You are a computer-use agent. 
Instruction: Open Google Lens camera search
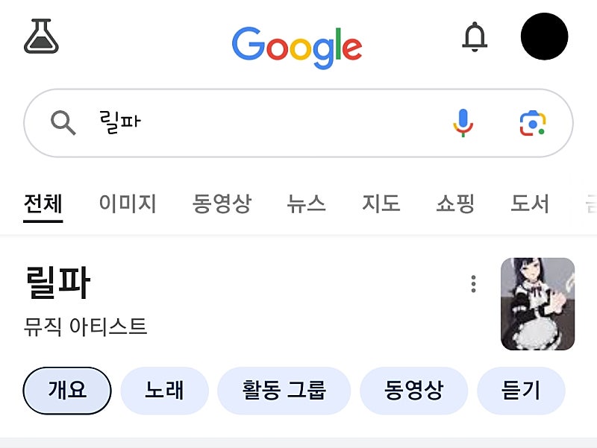(532, 123)
